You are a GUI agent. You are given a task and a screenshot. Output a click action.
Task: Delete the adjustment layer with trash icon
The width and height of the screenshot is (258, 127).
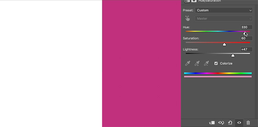(x=248, y=123)
